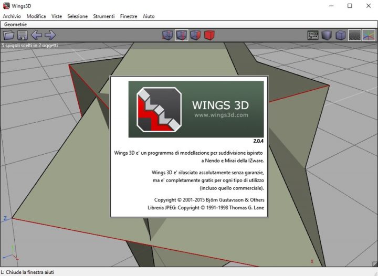Viewport: 378px width, 276px height.
Task: Click the Redo right arrow icon
Action: 50,35
